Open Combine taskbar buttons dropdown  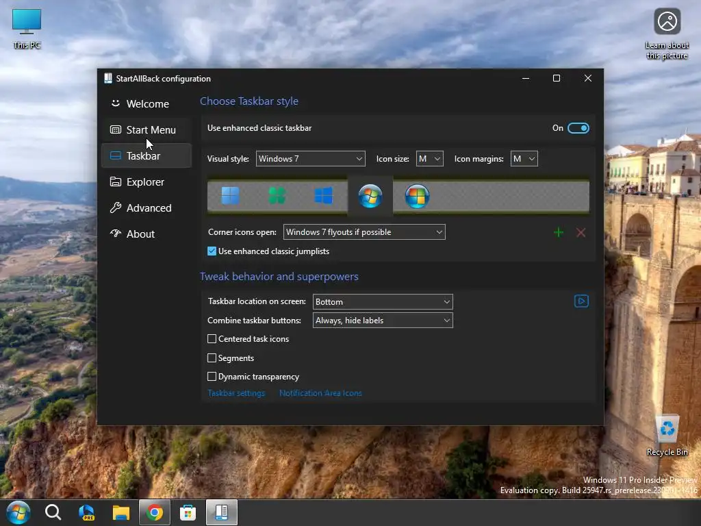point(383,321)
